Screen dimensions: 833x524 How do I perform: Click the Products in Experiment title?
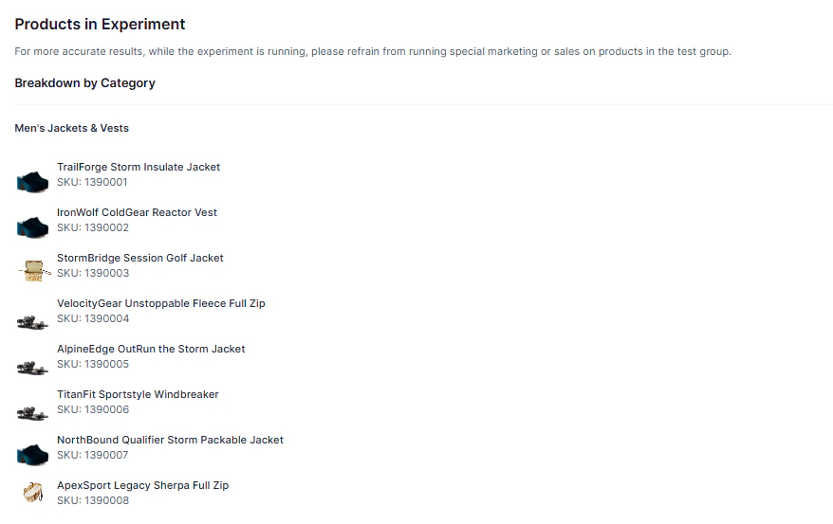click(100, 25)
